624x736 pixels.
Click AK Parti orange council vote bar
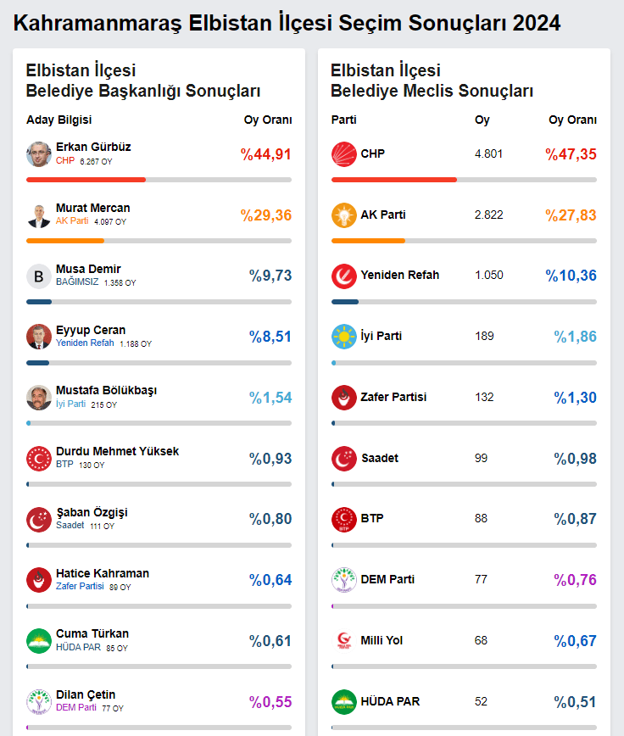point(368,241)
